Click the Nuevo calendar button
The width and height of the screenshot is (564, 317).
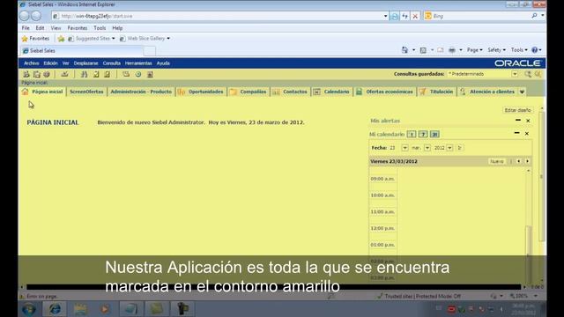497,161
